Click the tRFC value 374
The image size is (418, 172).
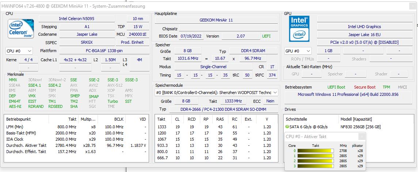[x=272, y=75]
